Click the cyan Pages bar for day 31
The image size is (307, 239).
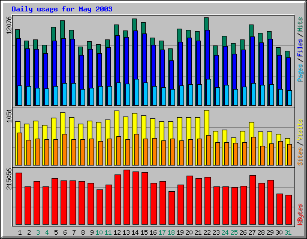pyautogui.click(x=290, y=98)
